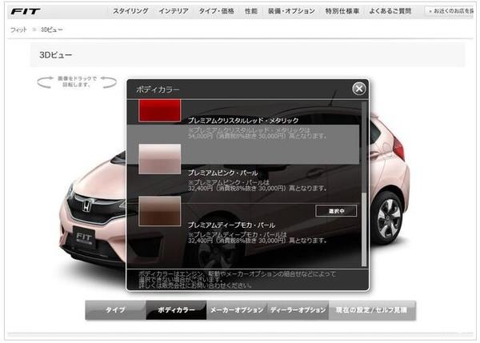Open タイプ・価格 menu item
Screen dimensions: 480x343
(217, 11)
